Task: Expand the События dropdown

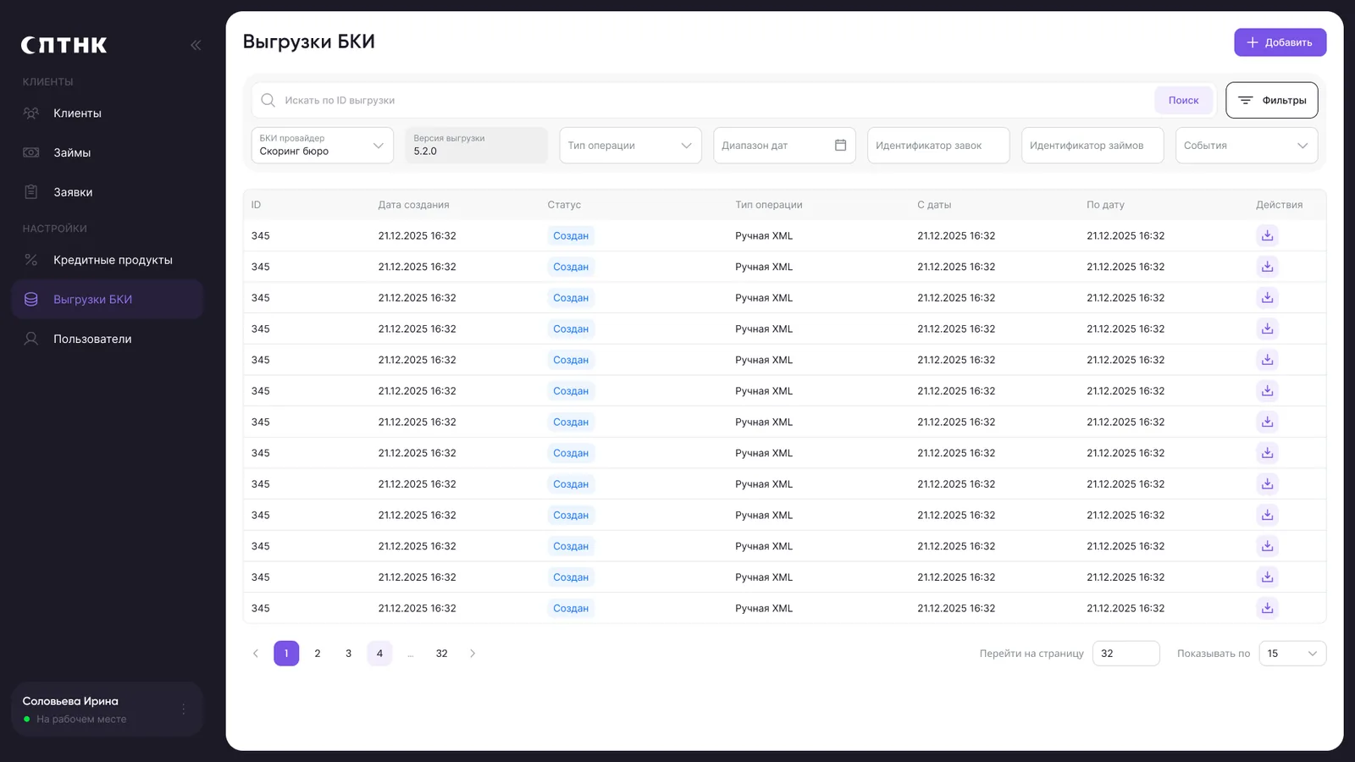Action: tap(1247, 145)
